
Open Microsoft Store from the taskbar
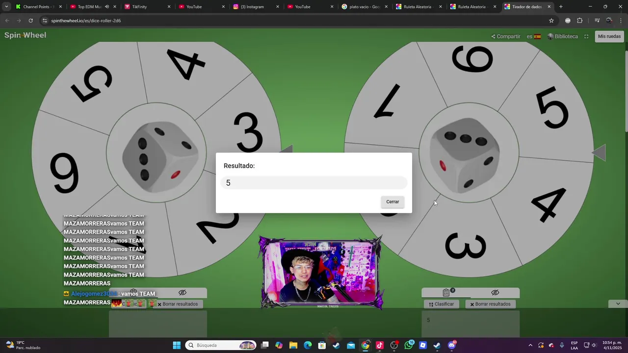(x=322, y=345)
